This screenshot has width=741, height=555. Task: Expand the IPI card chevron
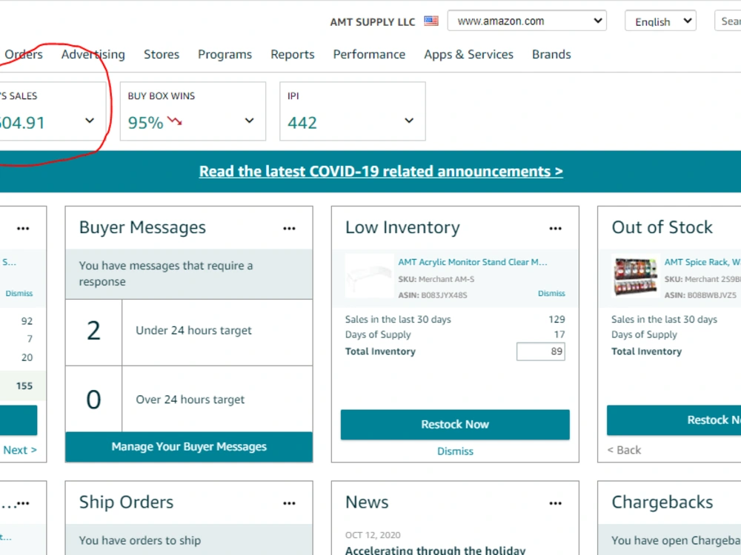pos(409,121)
